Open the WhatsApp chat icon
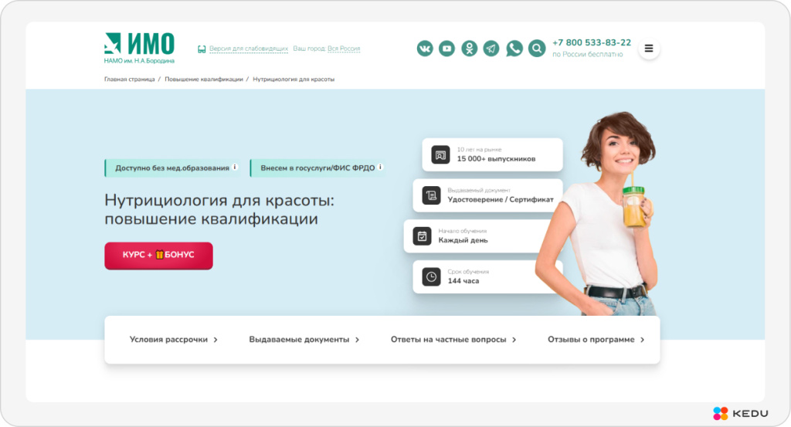 coord(514,49)
